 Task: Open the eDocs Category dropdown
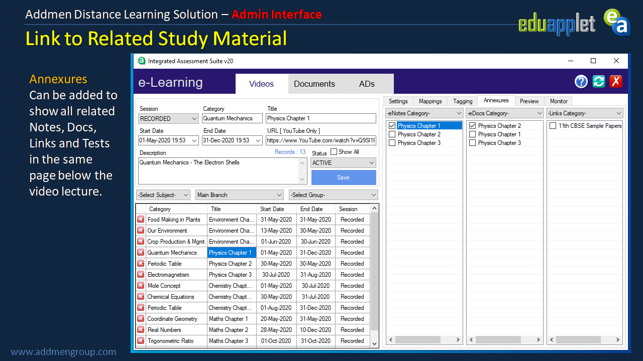pos(504,113)
